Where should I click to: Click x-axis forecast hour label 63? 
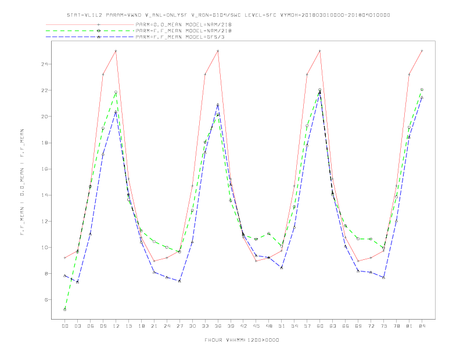tap(333, 326)
